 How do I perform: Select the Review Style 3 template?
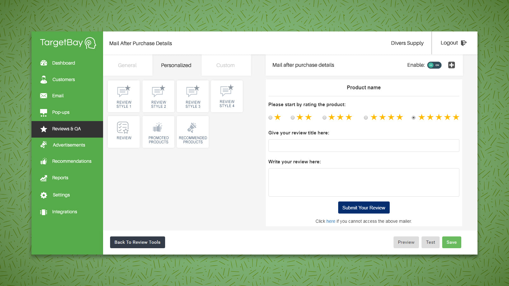point(193,96)
